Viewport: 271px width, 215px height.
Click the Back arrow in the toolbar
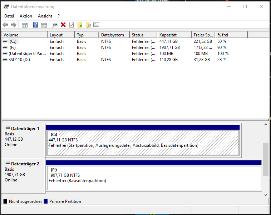[x=5, y=25]
